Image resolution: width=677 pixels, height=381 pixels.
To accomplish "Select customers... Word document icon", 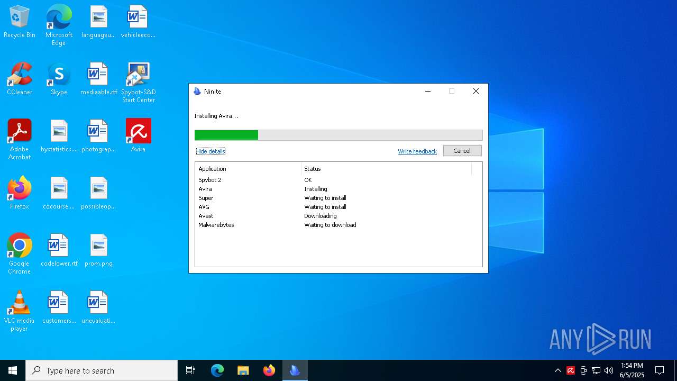I will [59, 308].
